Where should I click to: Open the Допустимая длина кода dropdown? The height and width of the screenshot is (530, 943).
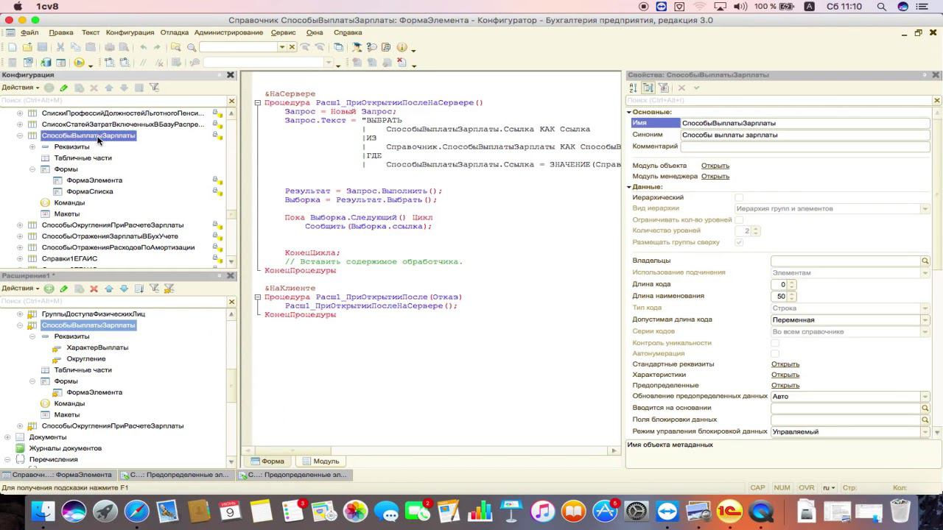(x=925, y=320)
